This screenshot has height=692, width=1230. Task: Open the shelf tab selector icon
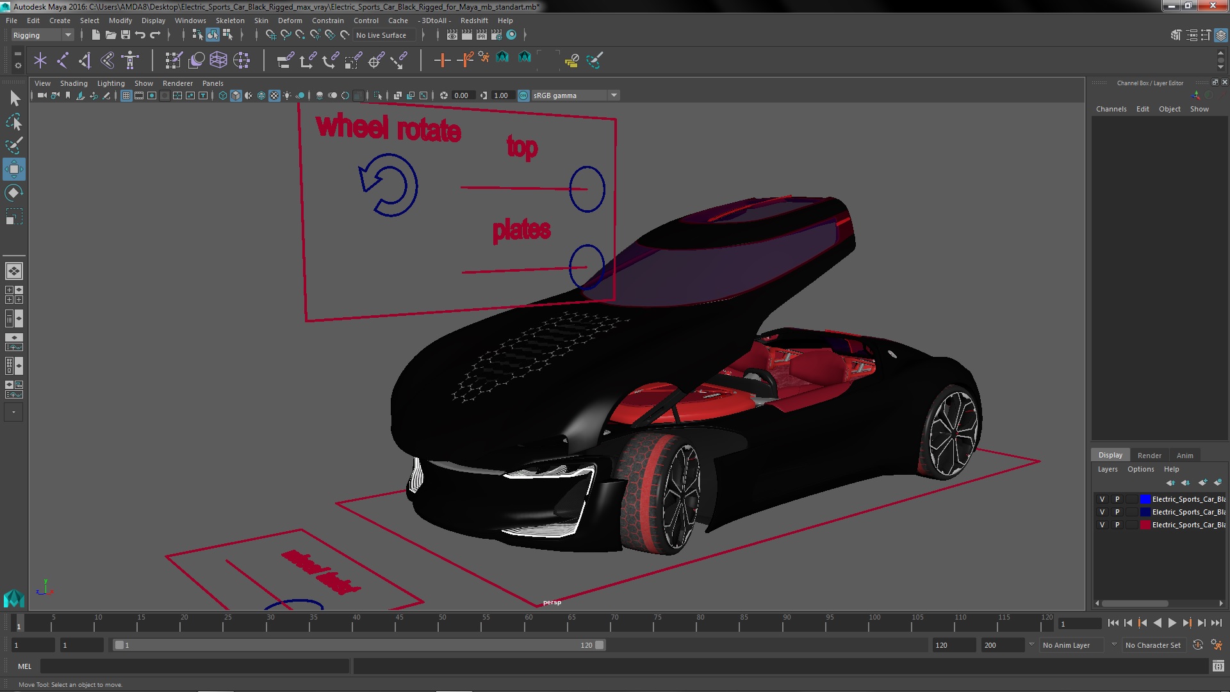(x=18, y=54)
